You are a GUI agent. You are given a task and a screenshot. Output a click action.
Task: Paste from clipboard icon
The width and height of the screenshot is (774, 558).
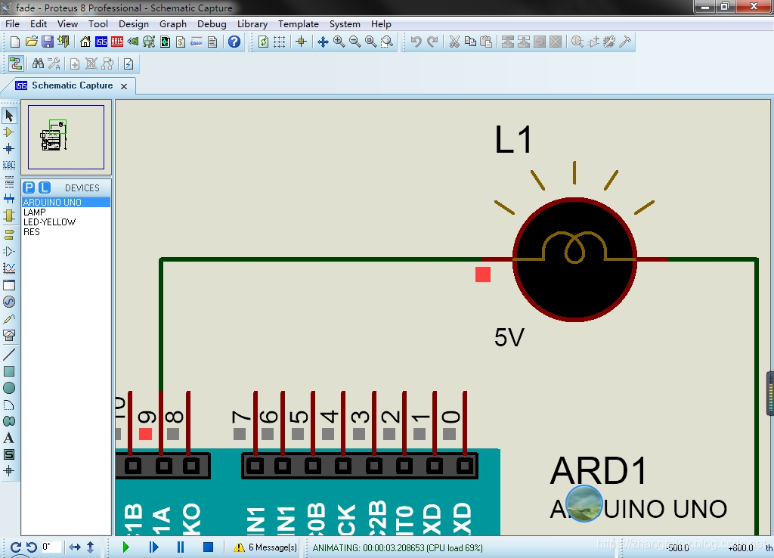[x=486, y=42]
